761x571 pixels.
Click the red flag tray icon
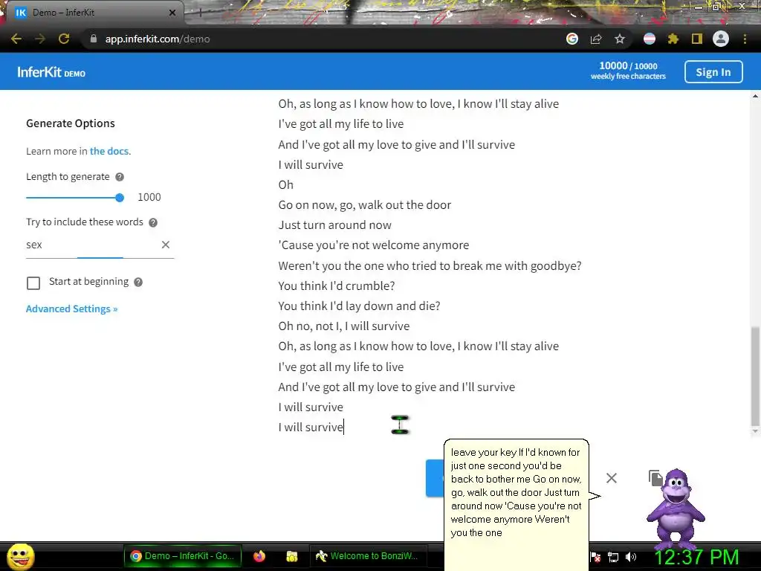596,557
